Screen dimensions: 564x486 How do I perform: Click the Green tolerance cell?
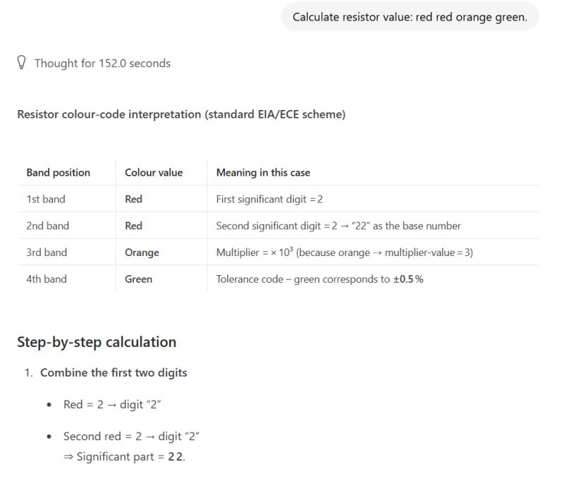tap(138, 279)
